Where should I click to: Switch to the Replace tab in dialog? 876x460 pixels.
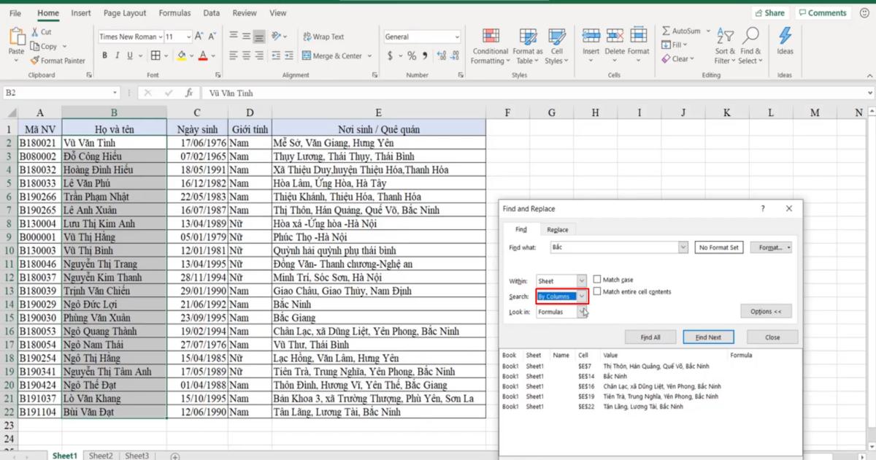click(558, 229)
